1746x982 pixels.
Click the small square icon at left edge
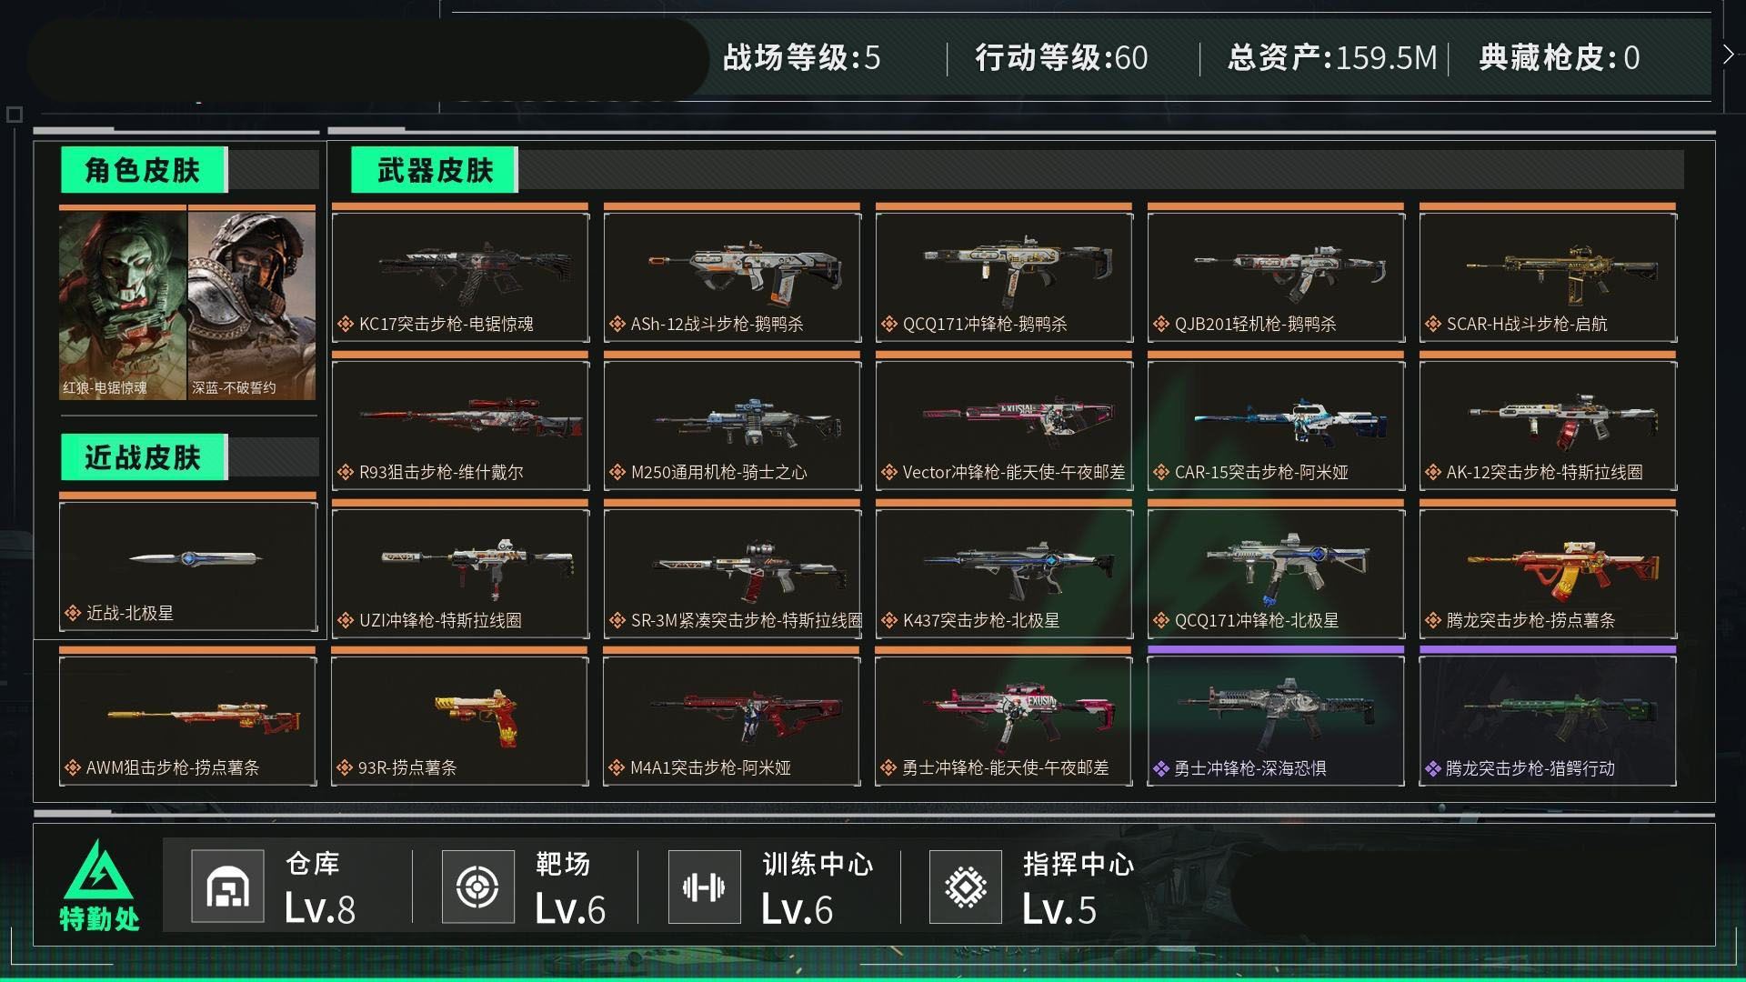[x=15, y=115]
